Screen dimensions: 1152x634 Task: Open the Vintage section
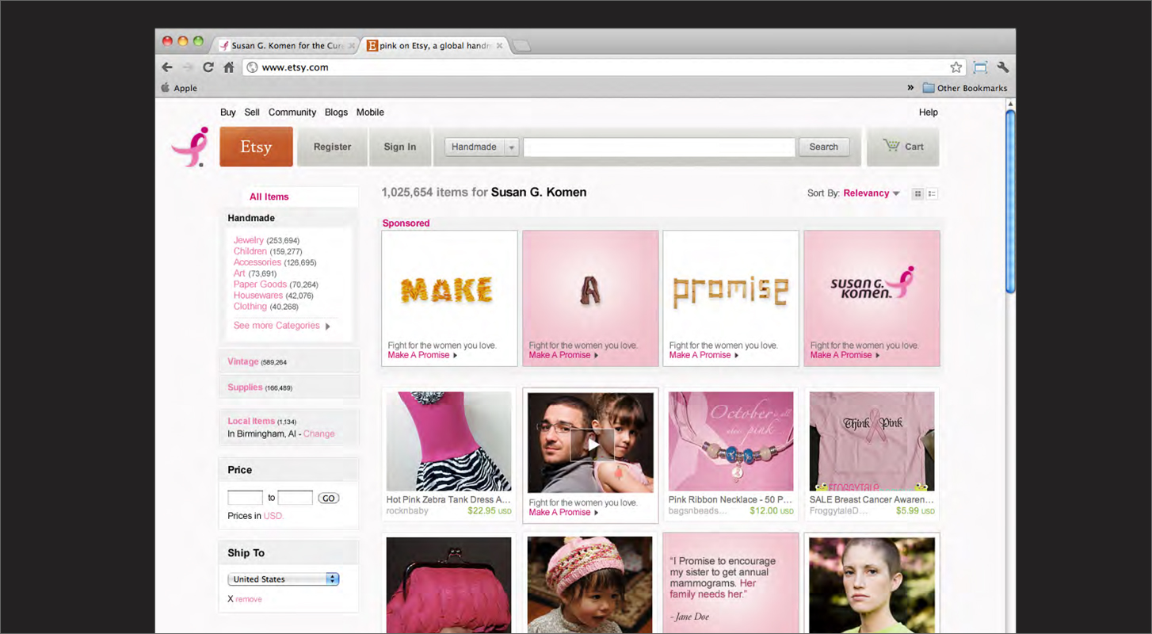243,361
